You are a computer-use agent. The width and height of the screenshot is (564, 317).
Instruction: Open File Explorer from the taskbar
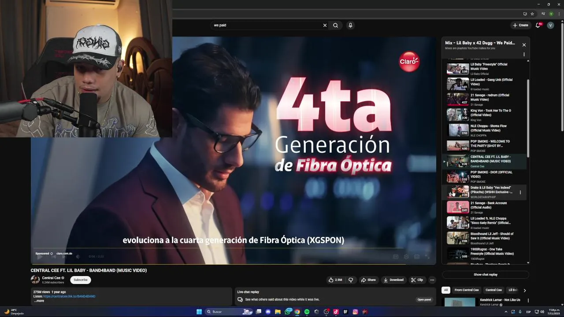(x=278, y=312)
